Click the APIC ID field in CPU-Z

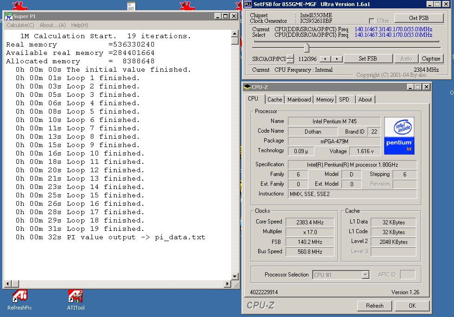(407, 275)
